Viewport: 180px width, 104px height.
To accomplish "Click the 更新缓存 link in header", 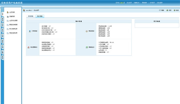I will pyautogui.click(x=145, y=3).
